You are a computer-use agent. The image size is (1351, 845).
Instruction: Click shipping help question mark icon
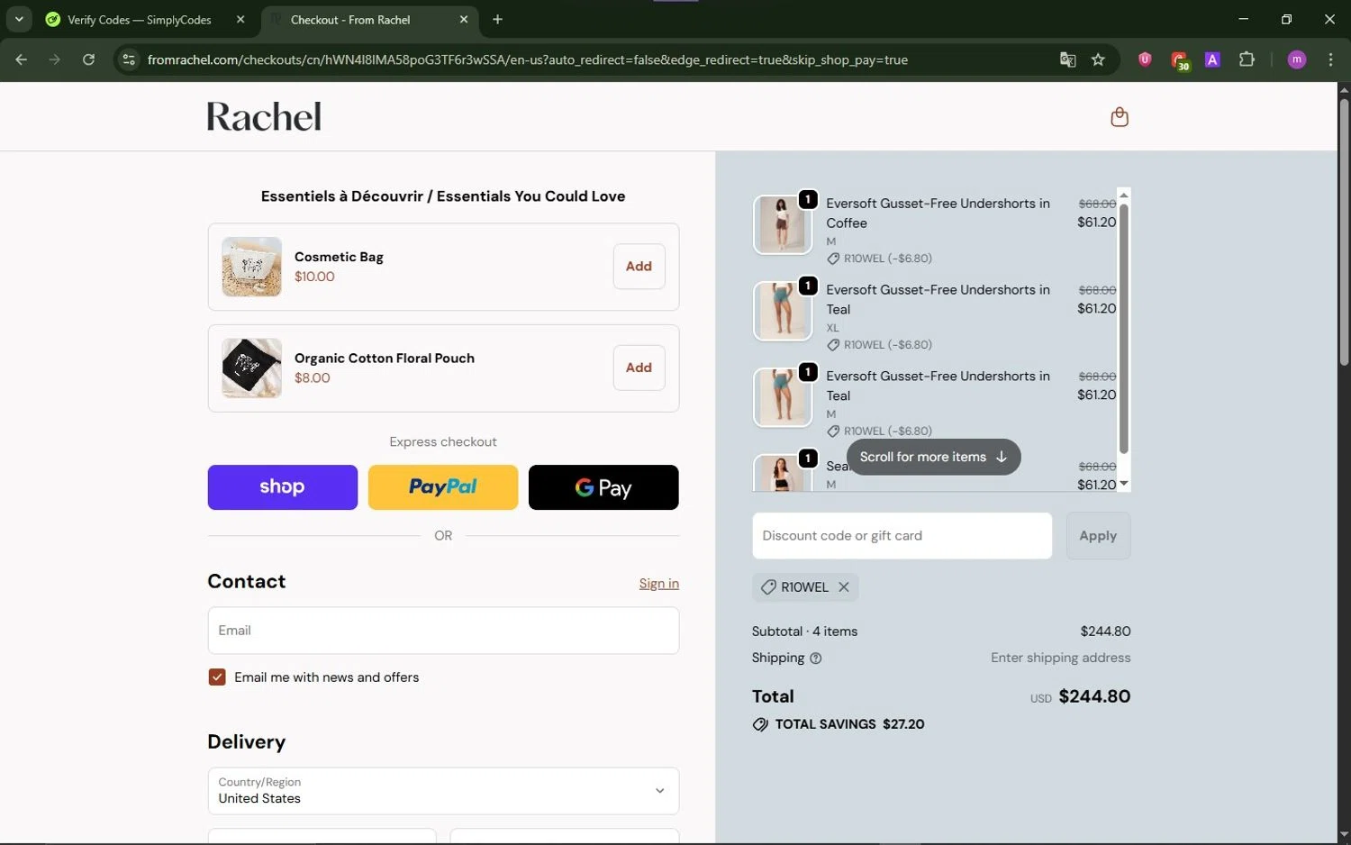815,659
